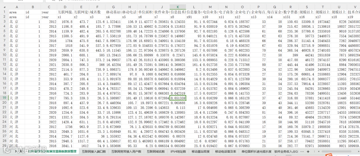Image resolution: width=360 pixels, height=156 pixels.
Task: Click the cell showing 3841.1
Action: (x=65, y=145)
